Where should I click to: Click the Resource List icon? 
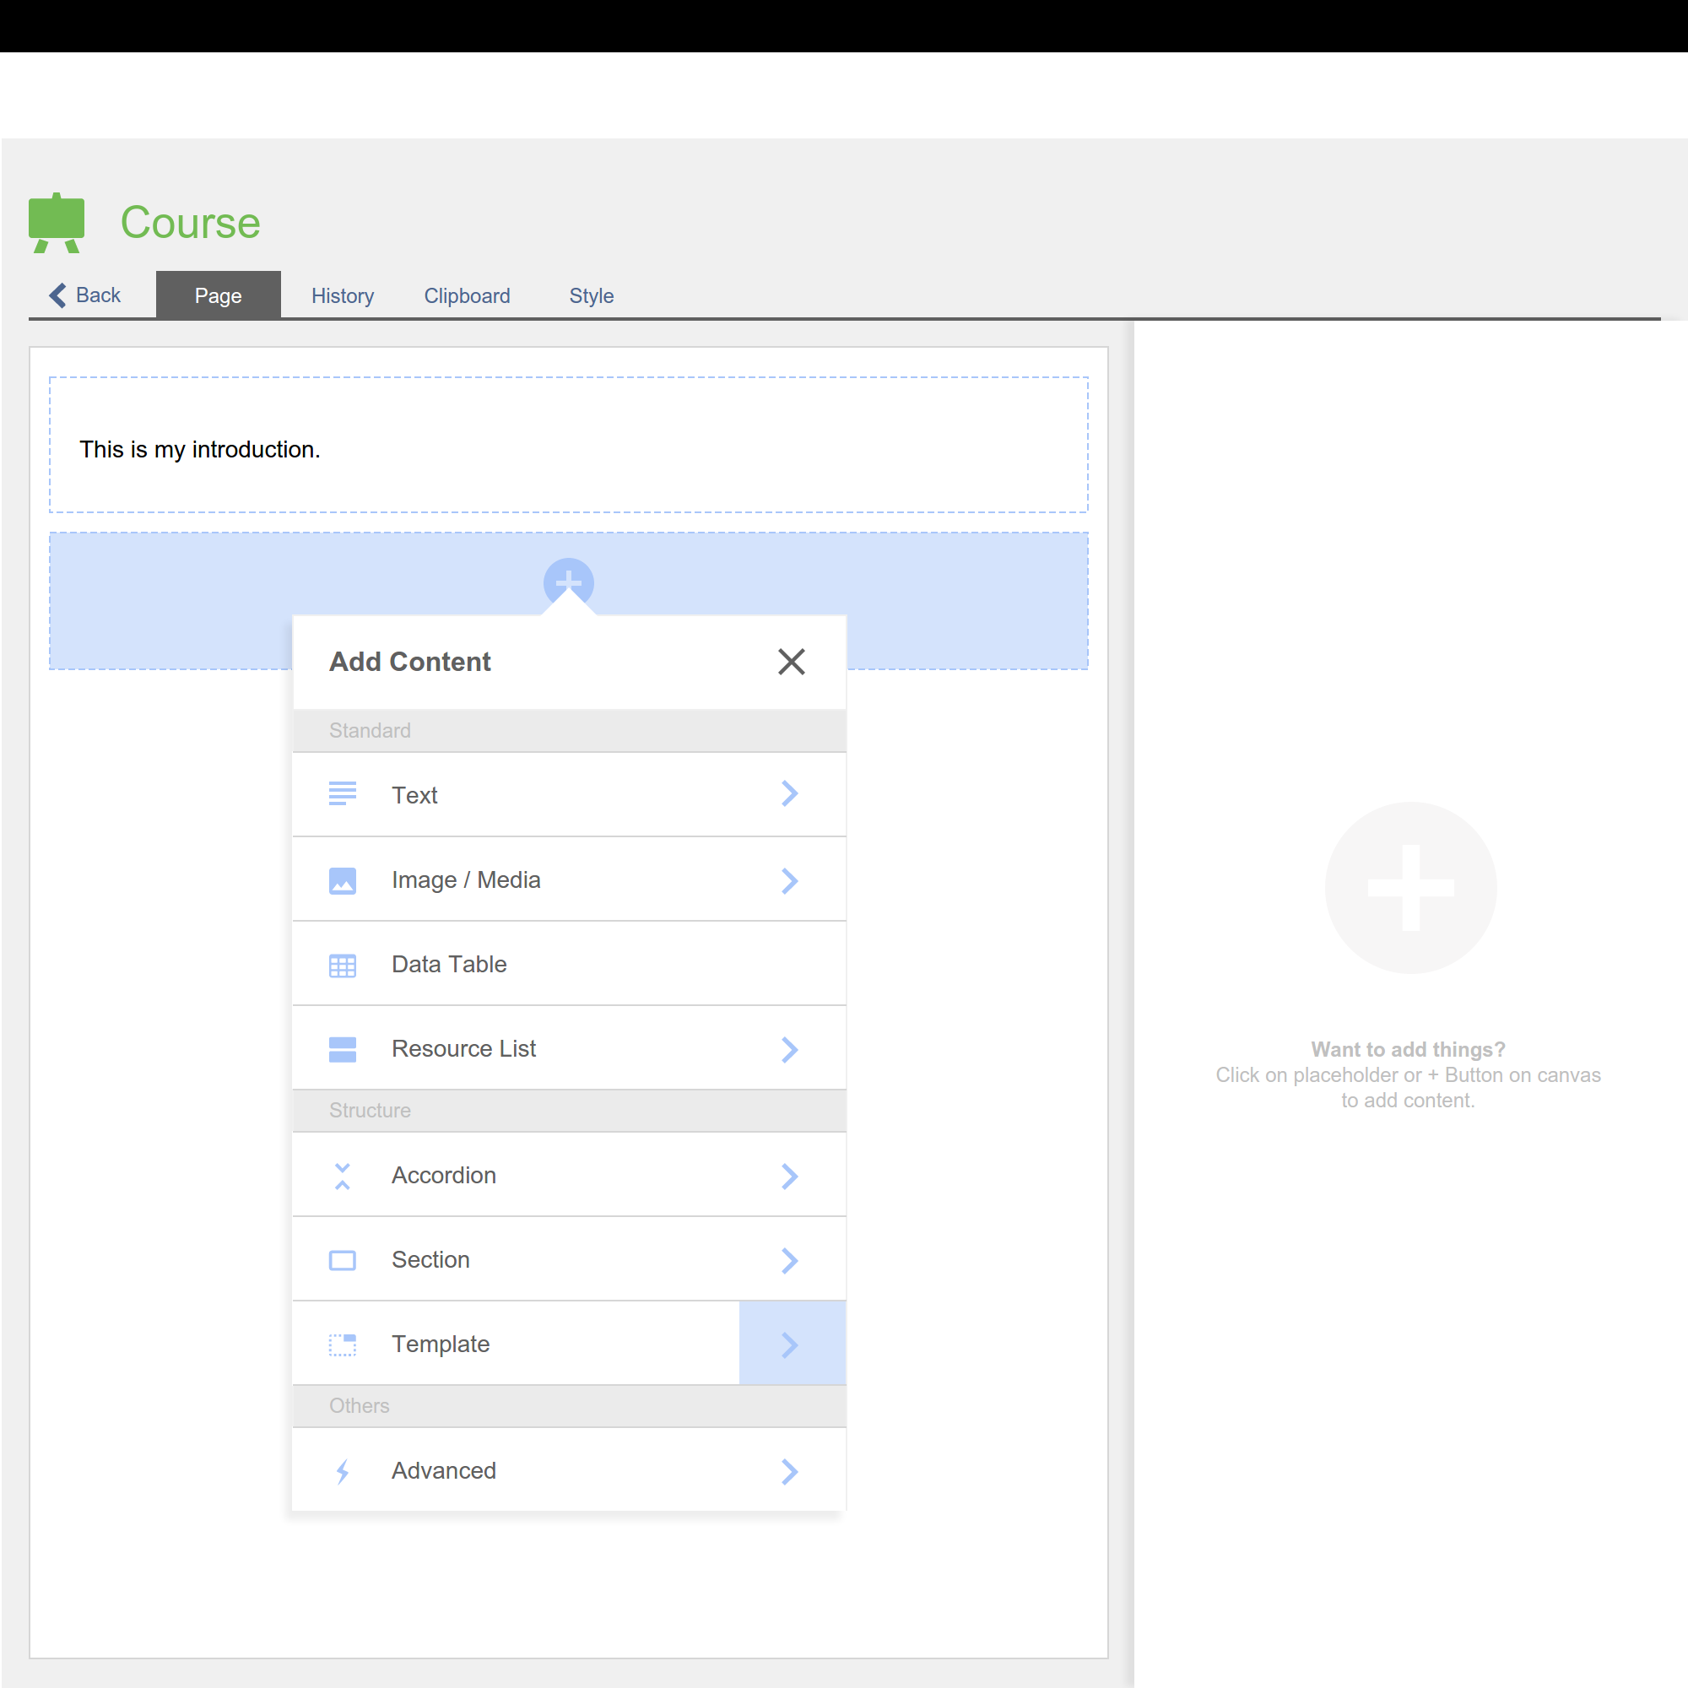pyautogui.click(x=343, y=1048)
